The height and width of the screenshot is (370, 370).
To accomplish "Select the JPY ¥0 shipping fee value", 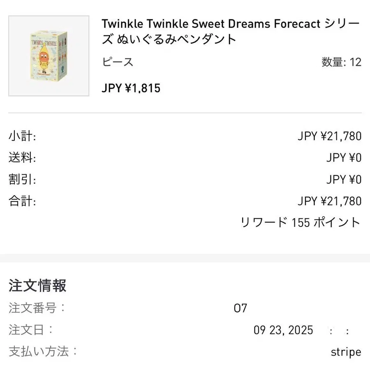I will click(344, 158).
